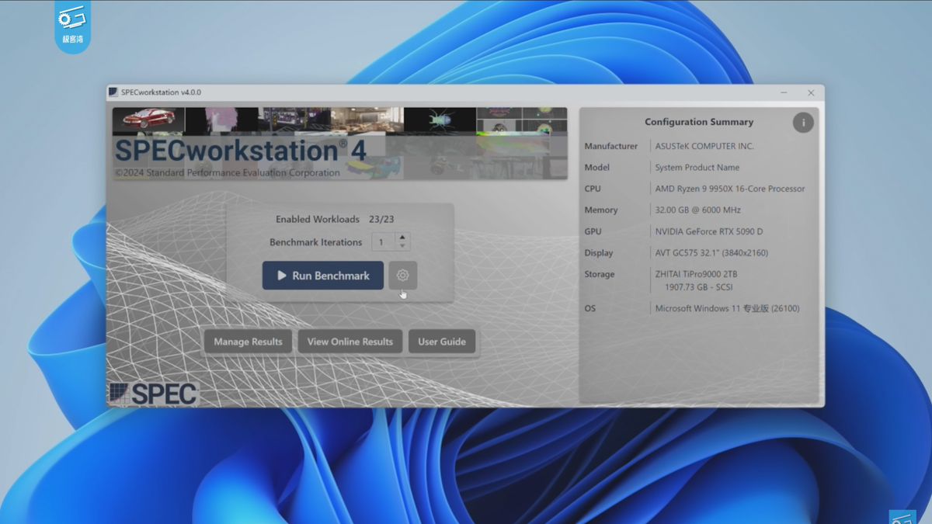Start the benchmark with Run Benchmark

click(x=323, y=276)
